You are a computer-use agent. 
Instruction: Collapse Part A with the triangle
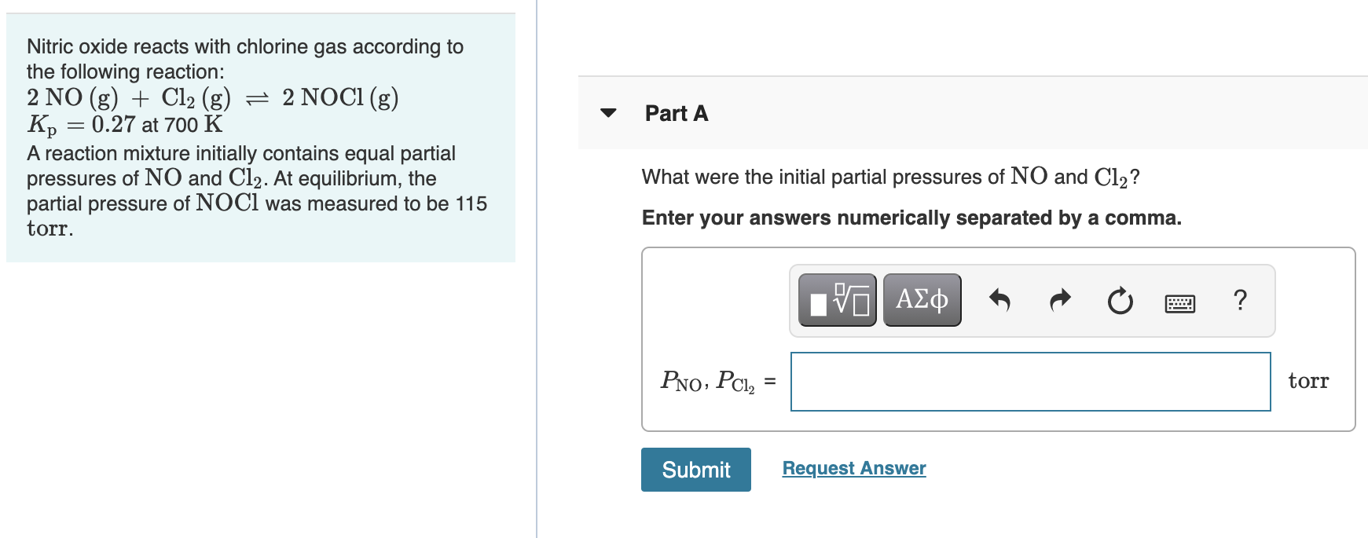point(608,113)
